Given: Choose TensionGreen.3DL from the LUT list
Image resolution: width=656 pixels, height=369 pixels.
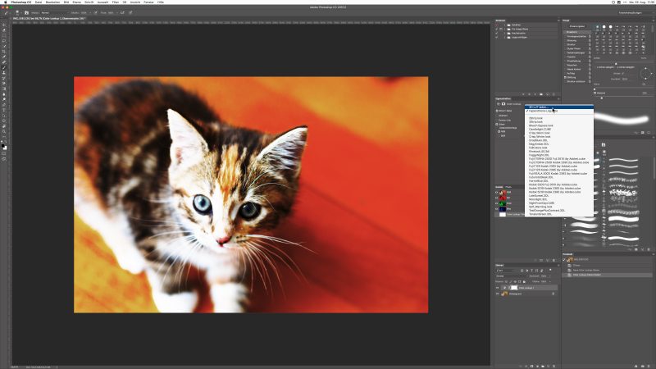Looking at the screenshot, I should coord(559,214).
